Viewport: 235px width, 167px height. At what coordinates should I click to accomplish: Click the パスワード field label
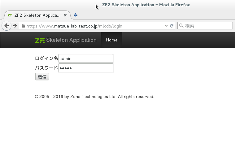[x=46, y=68]
